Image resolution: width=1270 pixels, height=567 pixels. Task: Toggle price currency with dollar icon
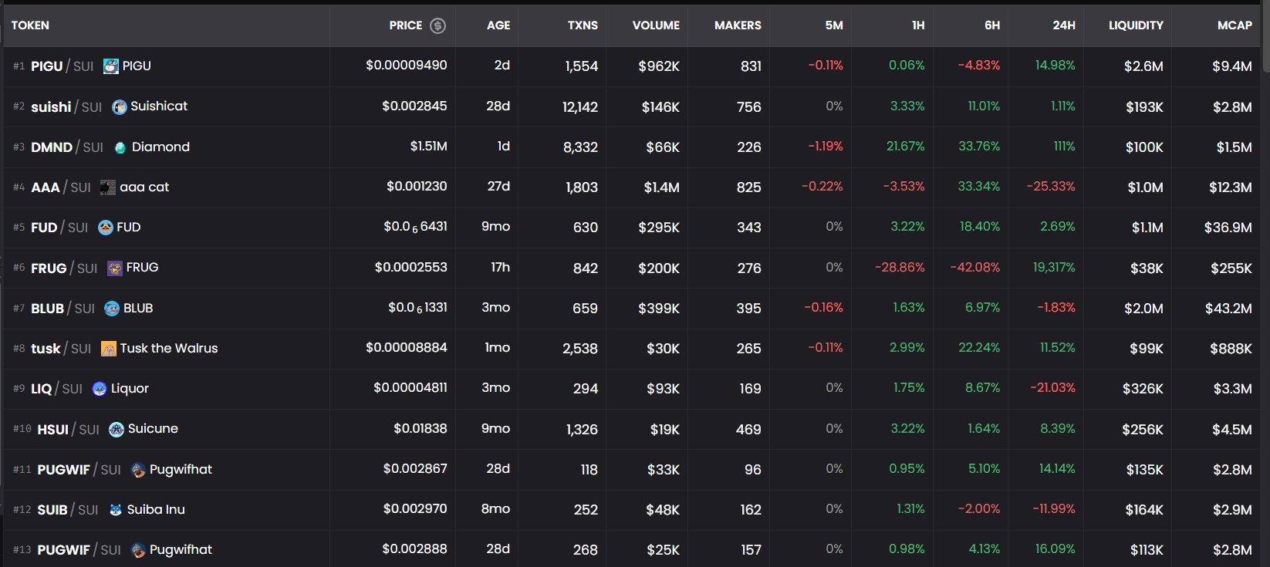pos(437,25)
